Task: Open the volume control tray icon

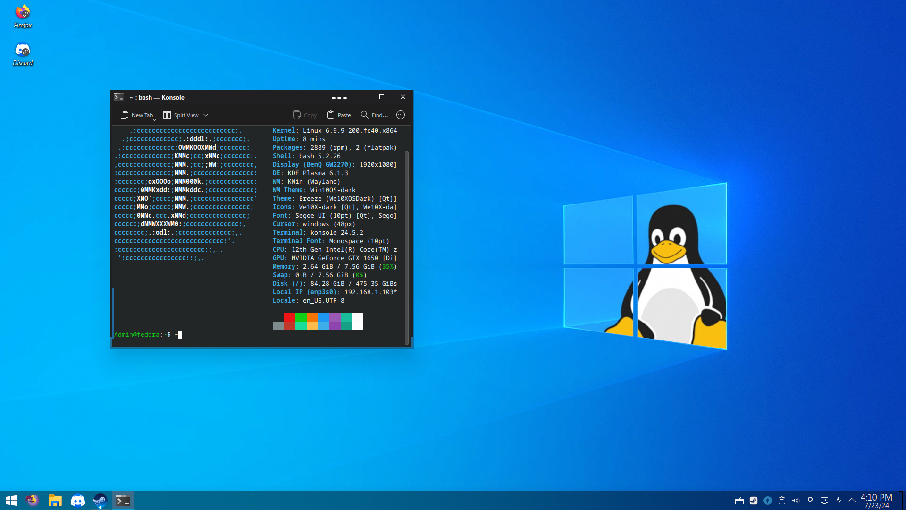Action: [796, 501]
